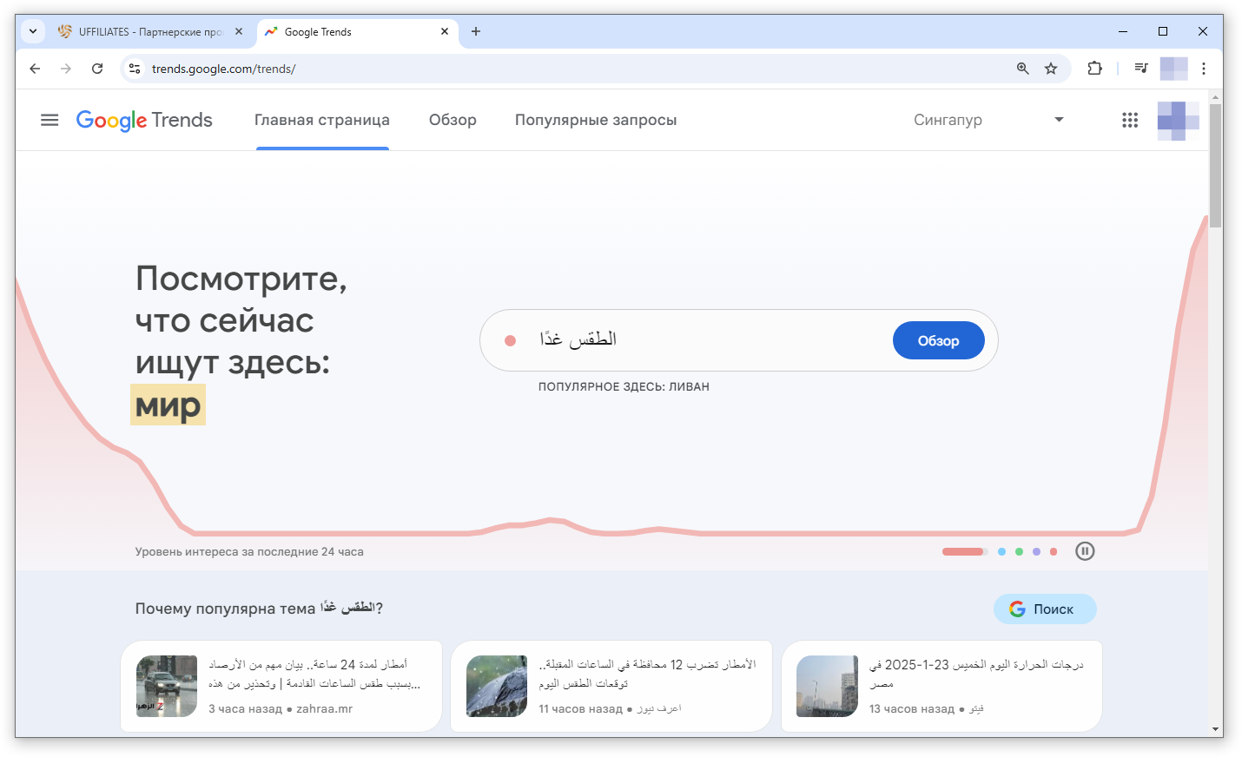Close the UFFILIATES tab

[239, 31]
